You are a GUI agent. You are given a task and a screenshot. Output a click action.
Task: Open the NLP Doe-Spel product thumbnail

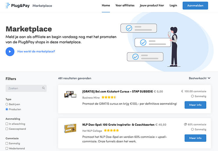70,128
